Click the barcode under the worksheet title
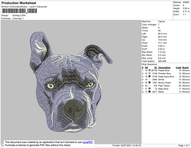The image size is (191, 148). click(19, 11)
